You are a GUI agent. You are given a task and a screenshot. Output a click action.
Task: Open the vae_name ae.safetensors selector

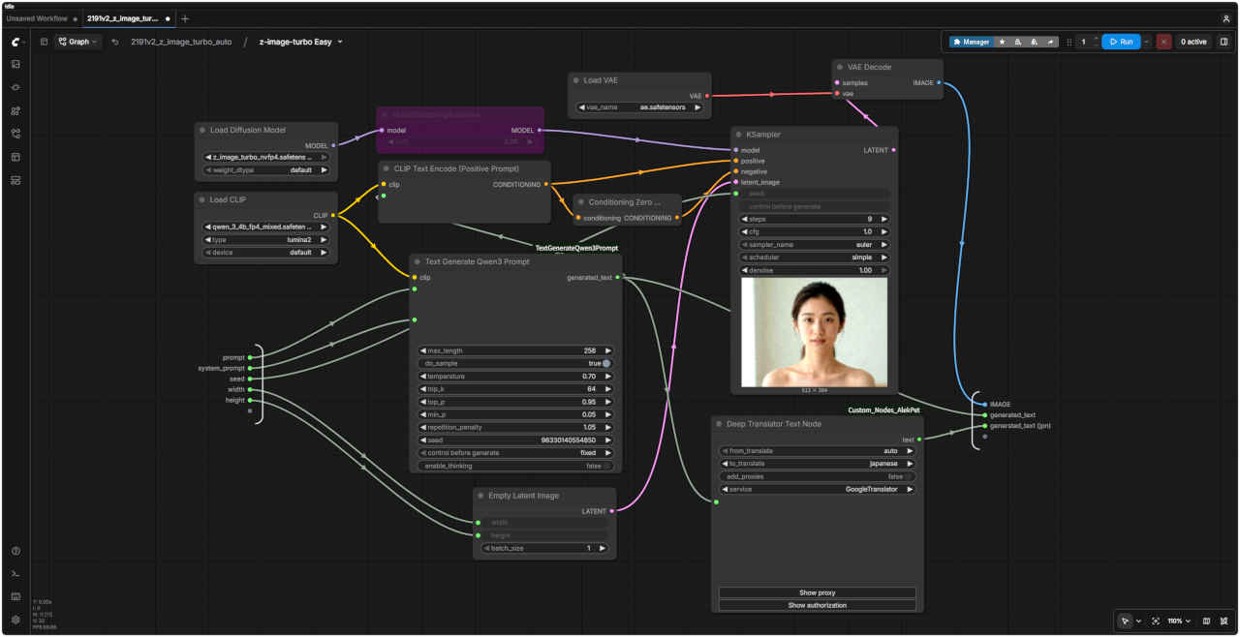[x=639, y=107]
